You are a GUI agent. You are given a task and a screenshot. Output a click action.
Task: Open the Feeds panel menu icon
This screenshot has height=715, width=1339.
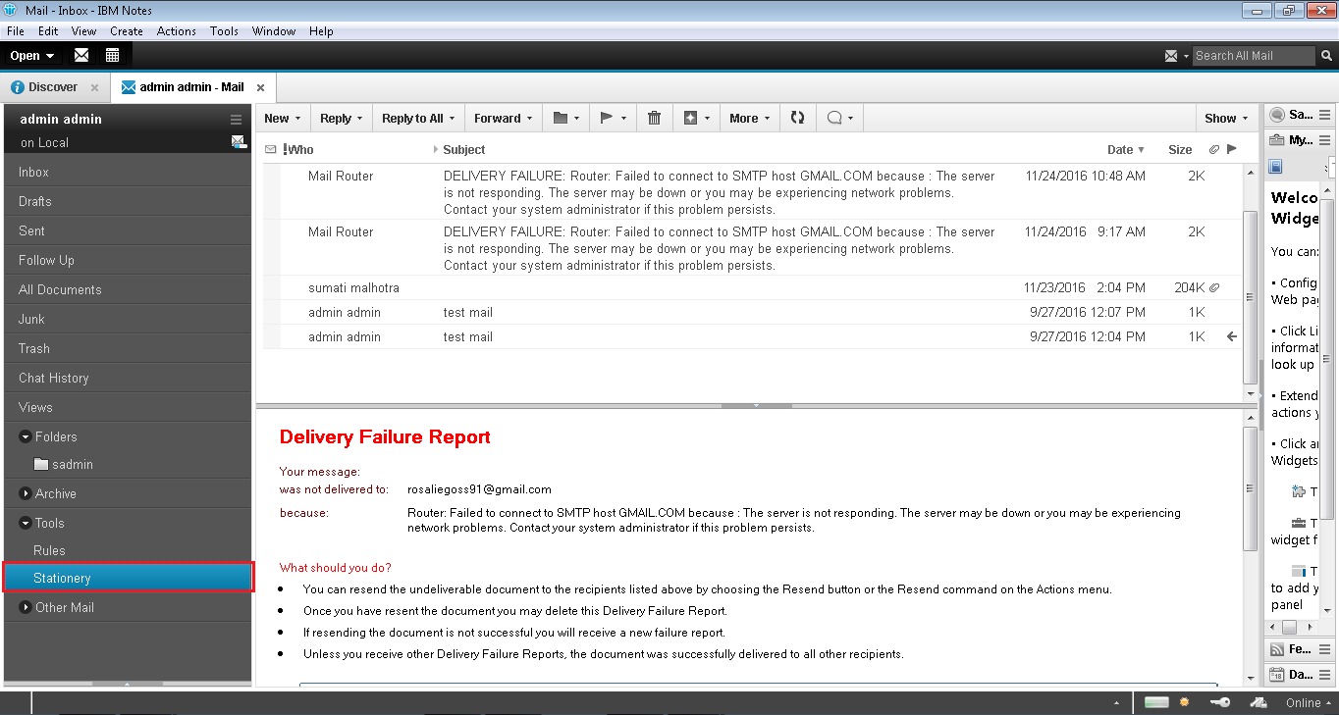point(1324,649)
